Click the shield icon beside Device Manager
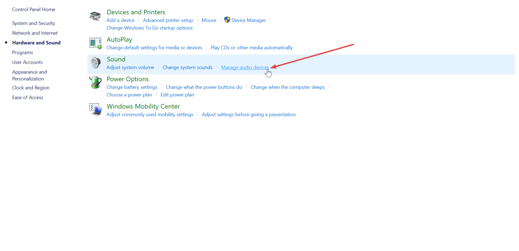 [x=227, y=20]
